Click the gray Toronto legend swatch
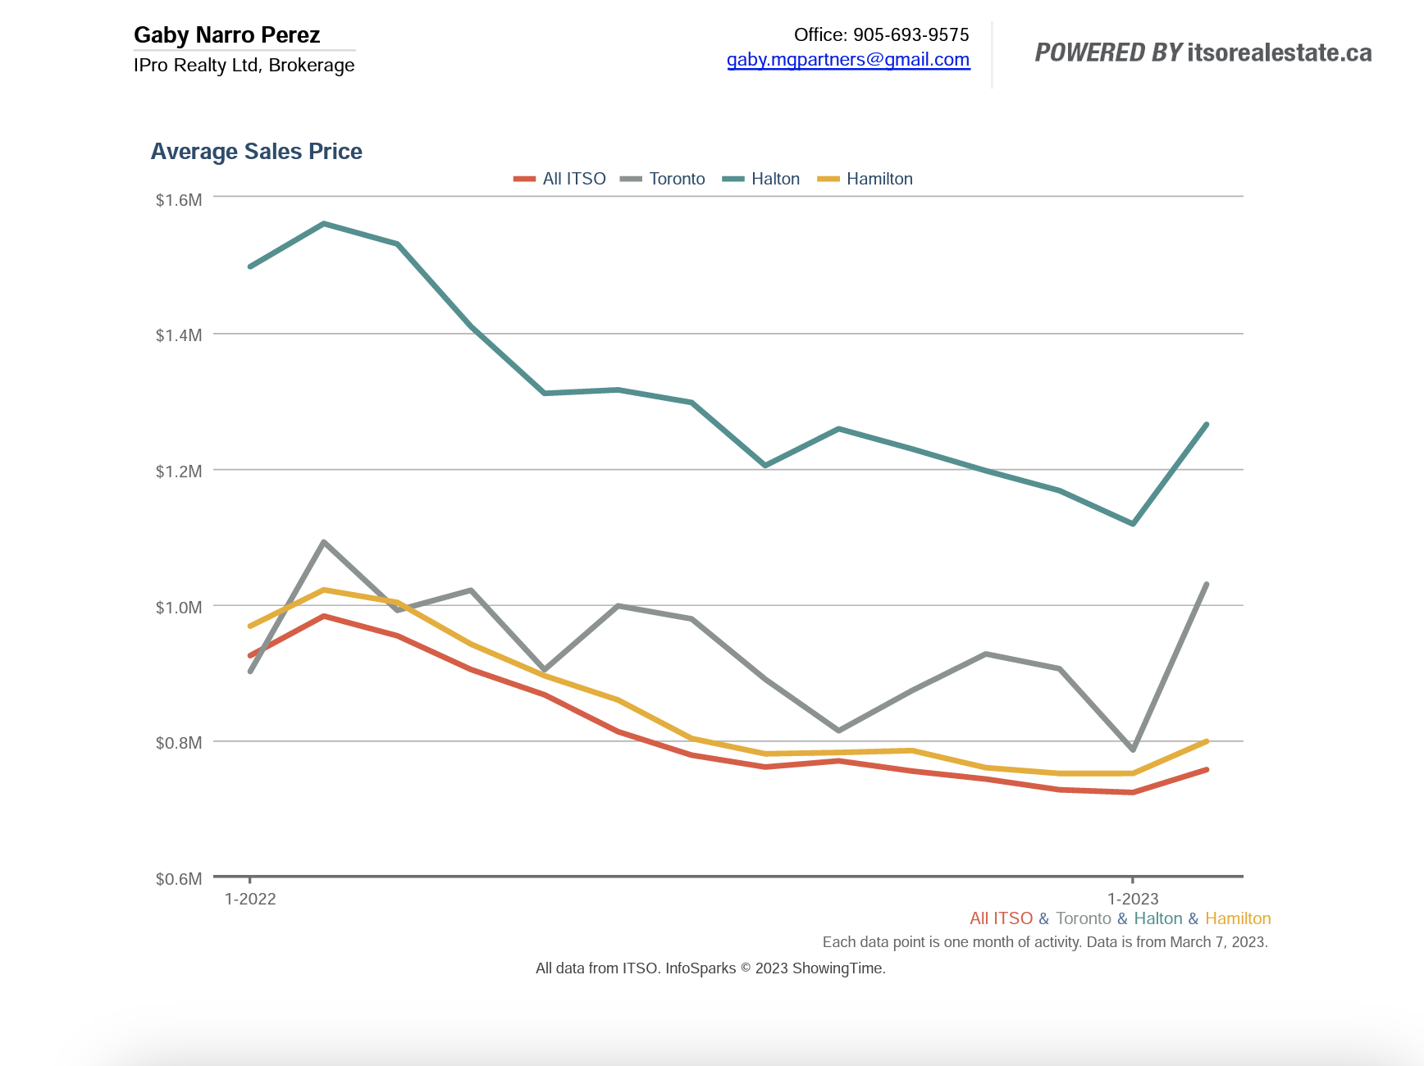 pos(631,179)
